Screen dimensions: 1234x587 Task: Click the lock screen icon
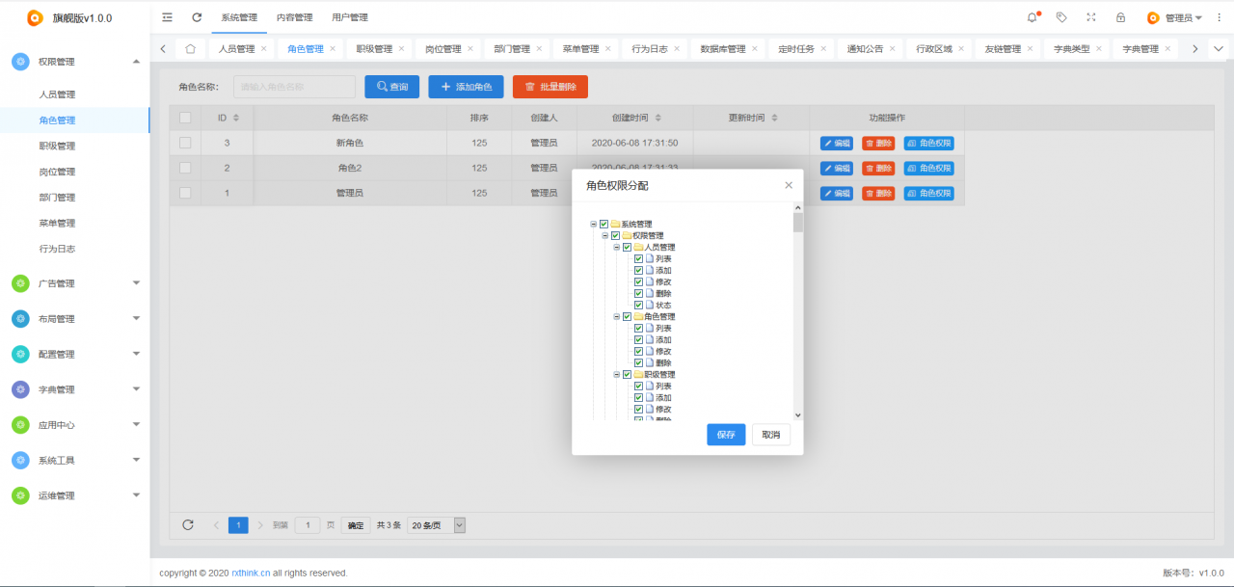1120,17
